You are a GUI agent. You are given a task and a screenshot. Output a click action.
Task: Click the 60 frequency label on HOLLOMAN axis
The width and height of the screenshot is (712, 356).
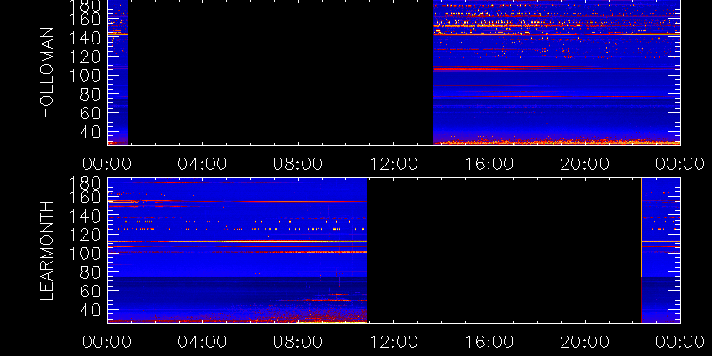[93, 114]
